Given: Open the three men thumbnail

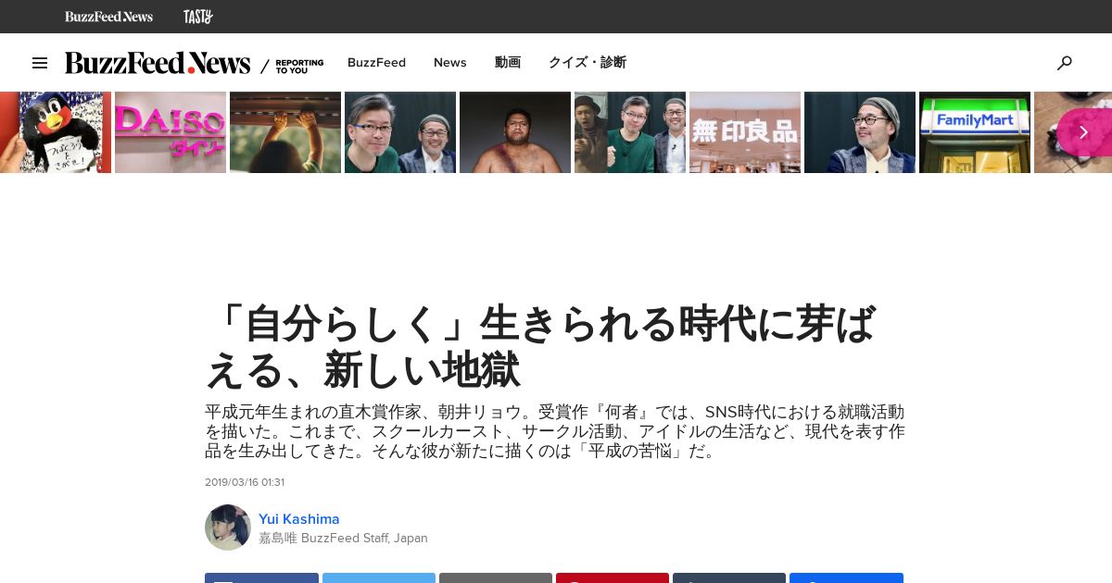Looking at the screenshot, I should click(x=630, y=132).
